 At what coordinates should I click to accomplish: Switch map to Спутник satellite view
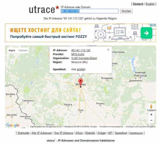[23, 50]
